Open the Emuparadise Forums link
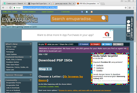 pyautogui.click(x=14, y=83)
